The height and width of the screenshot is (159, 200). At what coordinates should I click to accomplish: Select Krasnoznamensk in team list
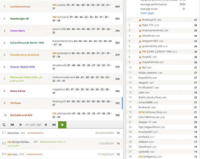click(x=152, y=30)
